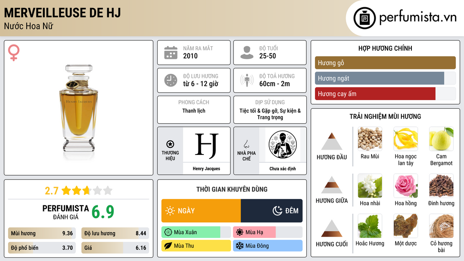Click the Độ phổ biến 3.70 score bar

coord(42,248)
